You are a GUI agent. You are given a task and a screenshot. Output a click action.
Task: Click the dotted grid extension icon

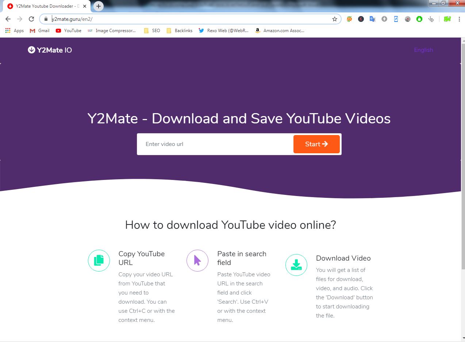coord(431,19)
